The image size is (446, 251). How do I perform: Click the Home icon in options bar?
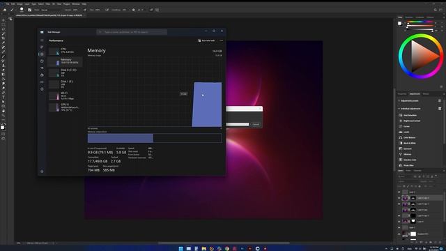[x=5, y=10]
